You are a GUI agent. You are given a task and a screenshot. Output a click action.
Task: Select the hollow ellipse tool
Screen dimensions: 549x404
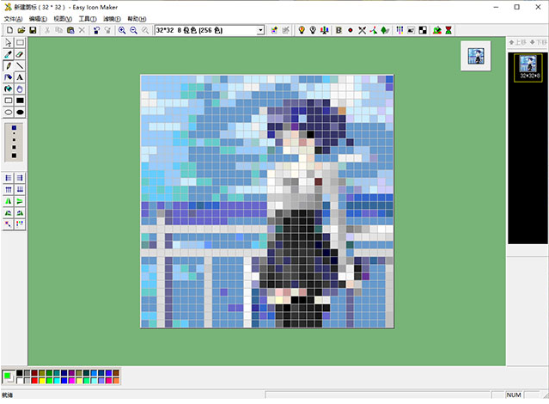pyautogui.click(x=9, y=112)
